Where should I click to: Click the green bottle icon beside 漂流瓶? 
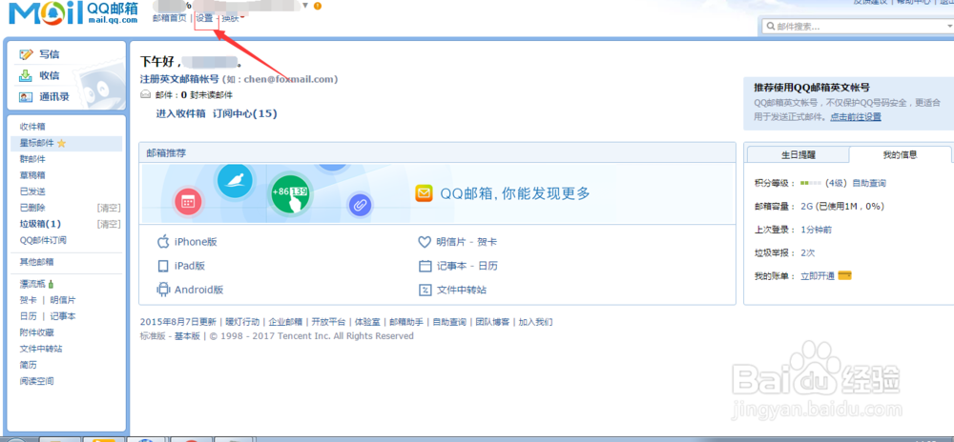52,284
